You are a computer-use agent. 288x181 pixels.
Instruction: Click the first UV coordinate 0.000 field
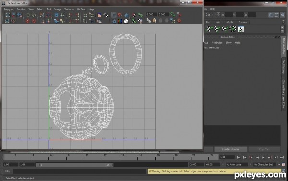pos(151,14)
